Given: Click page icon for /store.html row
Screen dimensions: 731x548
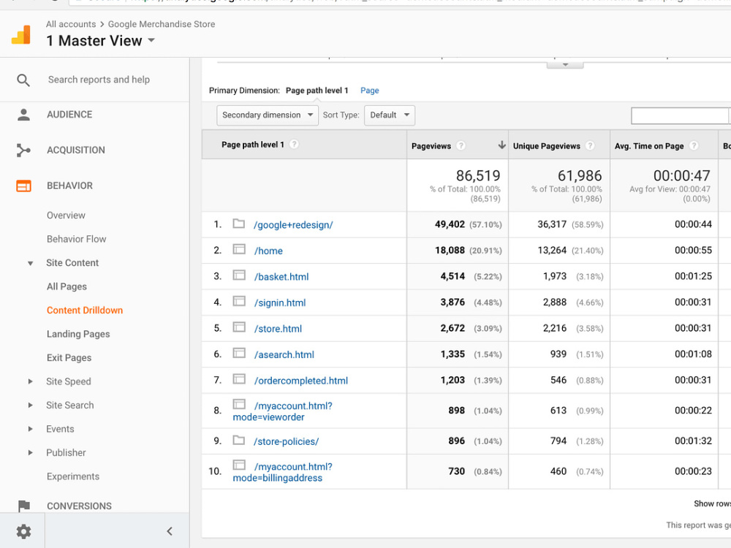Looking at the screenshot, I should point(239,327).
